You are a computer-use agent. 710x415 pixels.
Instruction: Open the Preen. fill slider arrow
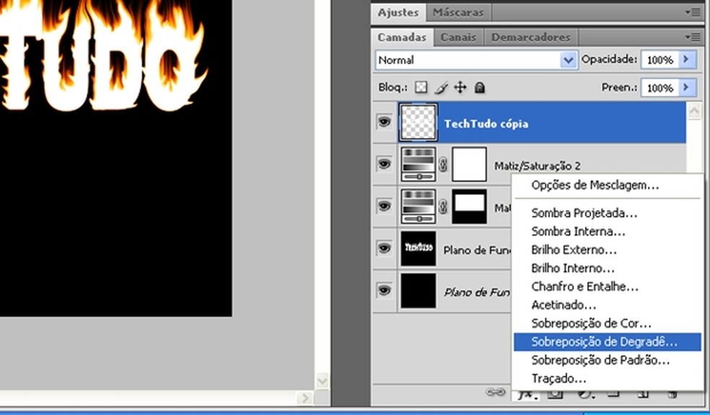click(687, 87)
